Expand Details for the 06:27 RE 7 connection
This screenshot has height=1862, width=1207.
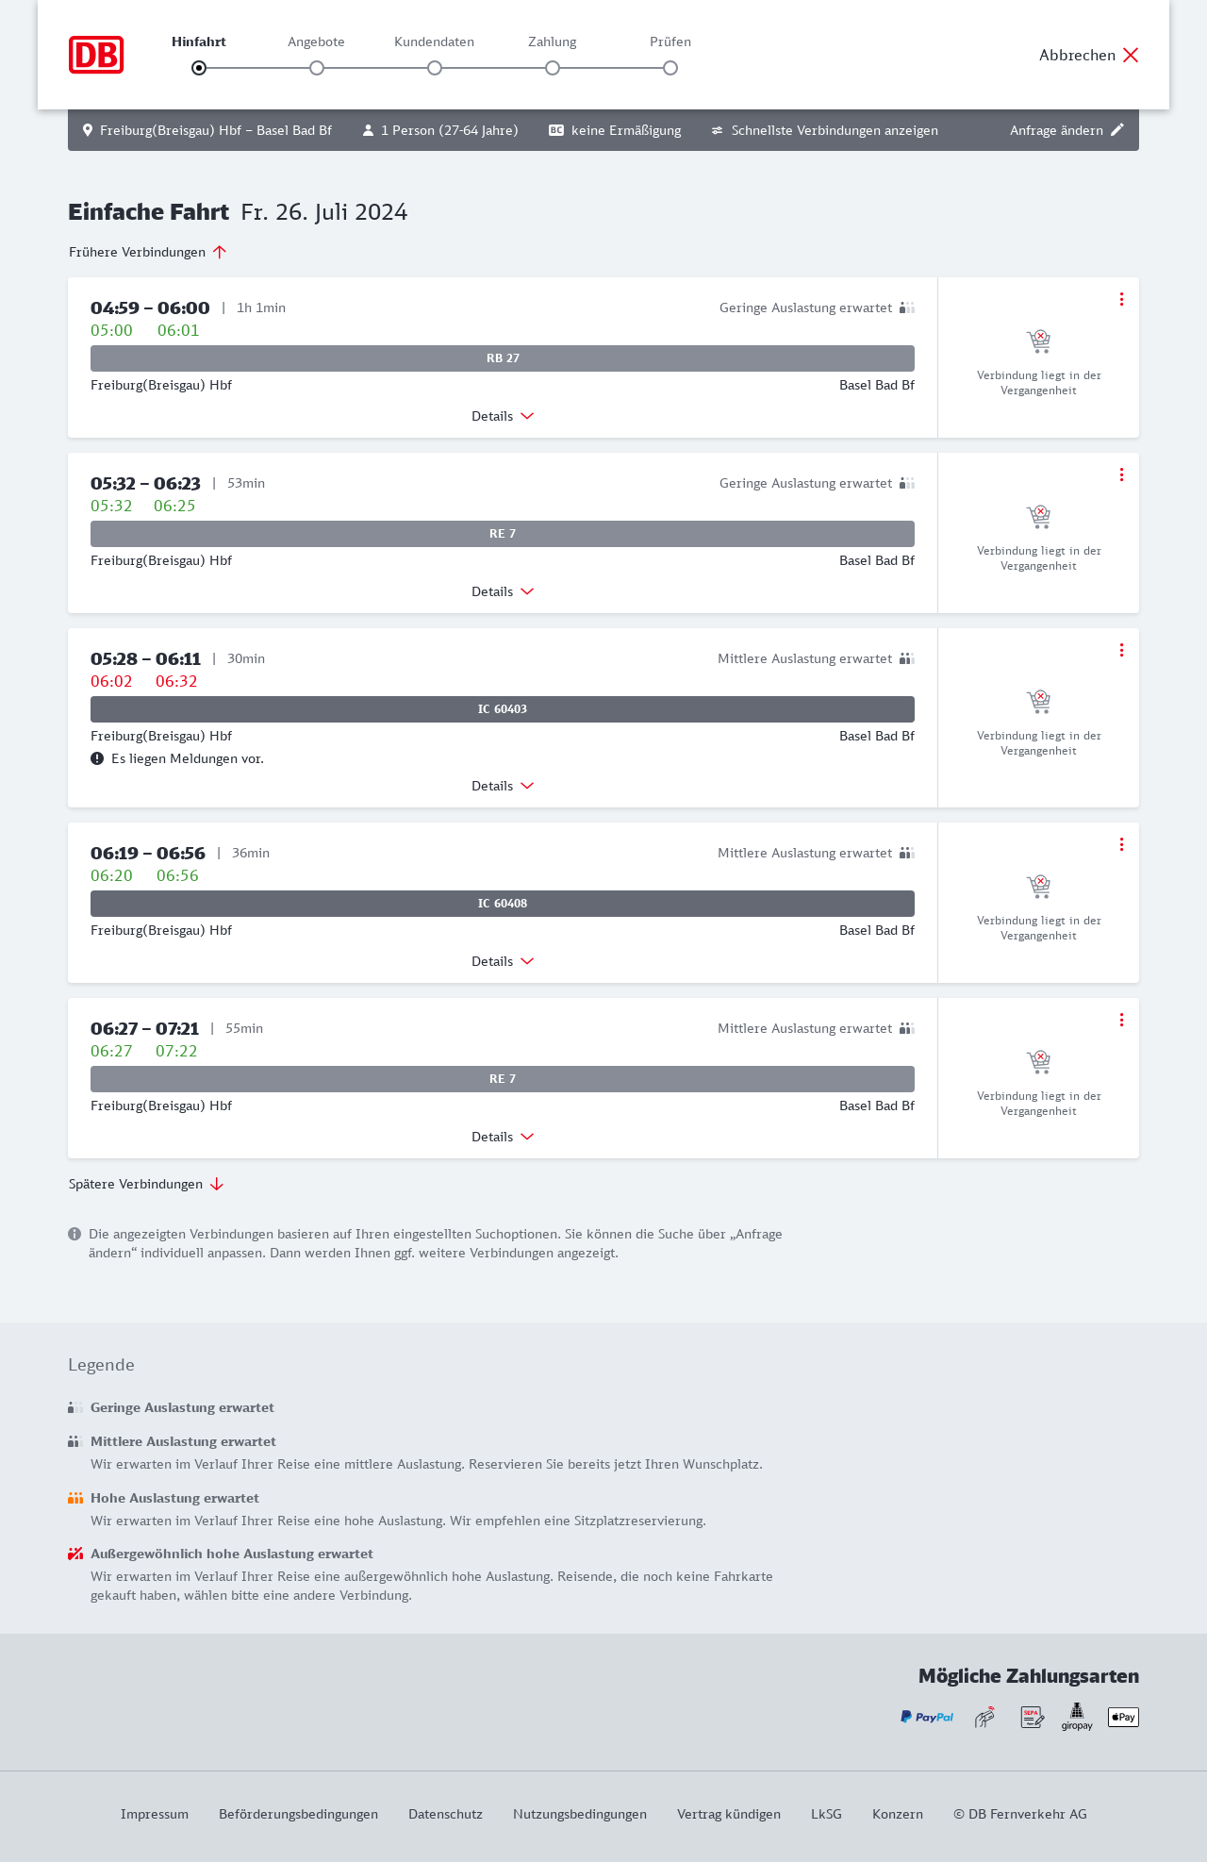point(503,1137)
